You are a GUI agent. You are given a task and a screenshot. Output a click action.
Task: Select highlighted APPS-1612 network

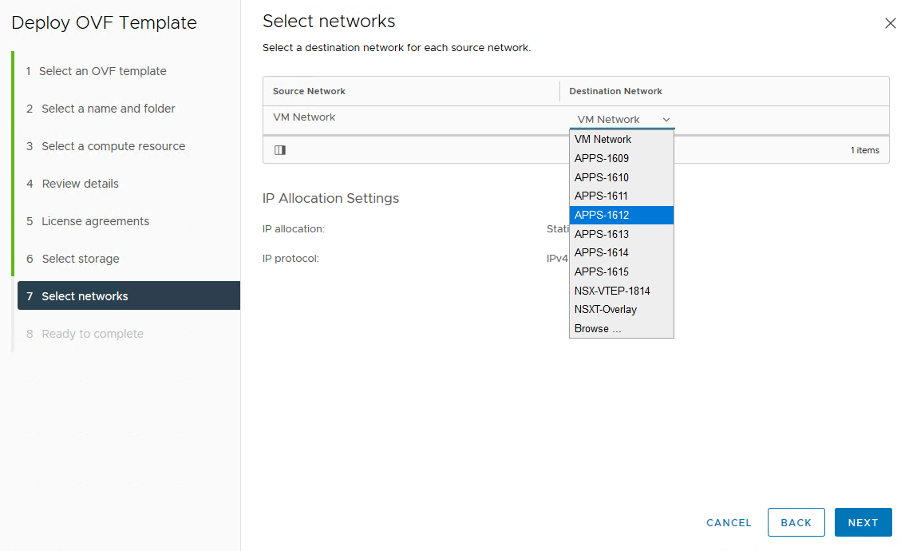tap(602, 215)
